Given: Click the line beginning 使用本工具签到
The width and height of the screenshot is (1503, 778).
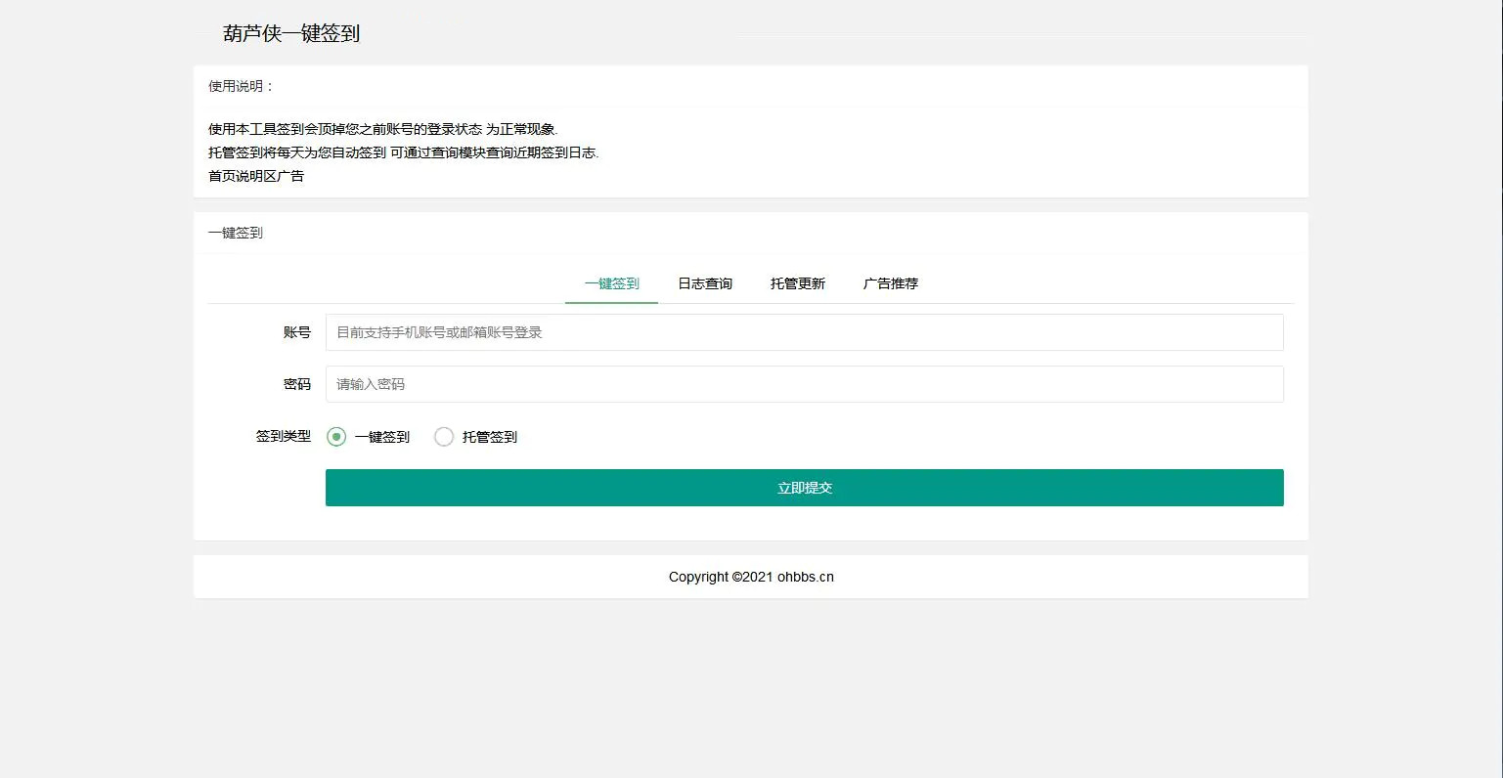Looking at the screenshot, I should tap(382, 129).
